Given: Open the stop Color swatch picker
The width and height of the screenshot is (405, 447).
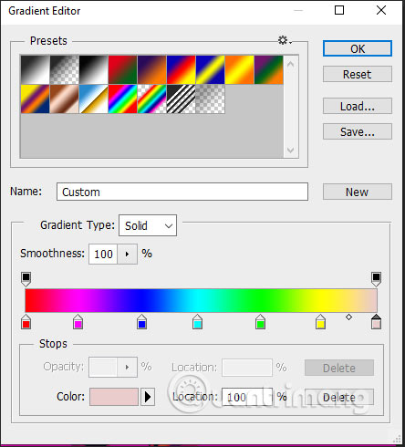Looking at the screenshot, I should click(114, 397).
